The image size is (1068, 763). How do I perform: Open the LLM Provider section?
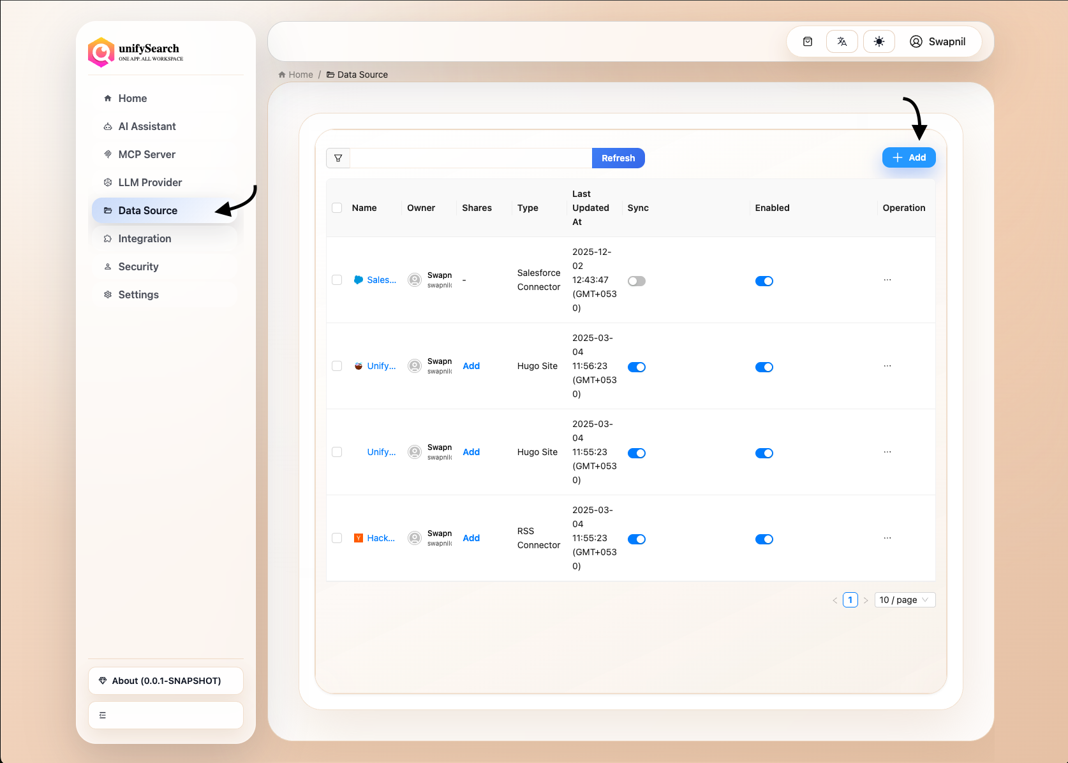[150, 182]
